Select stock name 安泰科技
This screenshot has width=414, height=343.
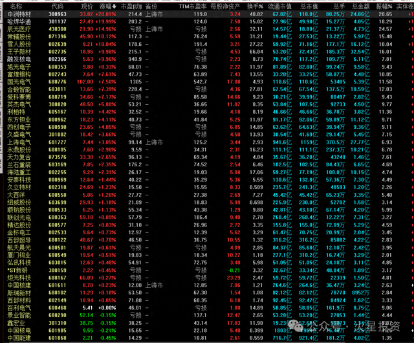coord(19,180)
